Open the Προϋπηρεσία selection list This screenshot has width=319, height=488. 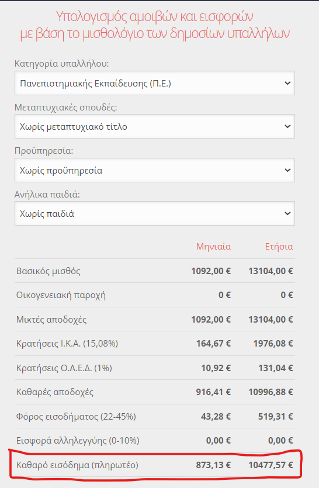(x=155, y=170)
